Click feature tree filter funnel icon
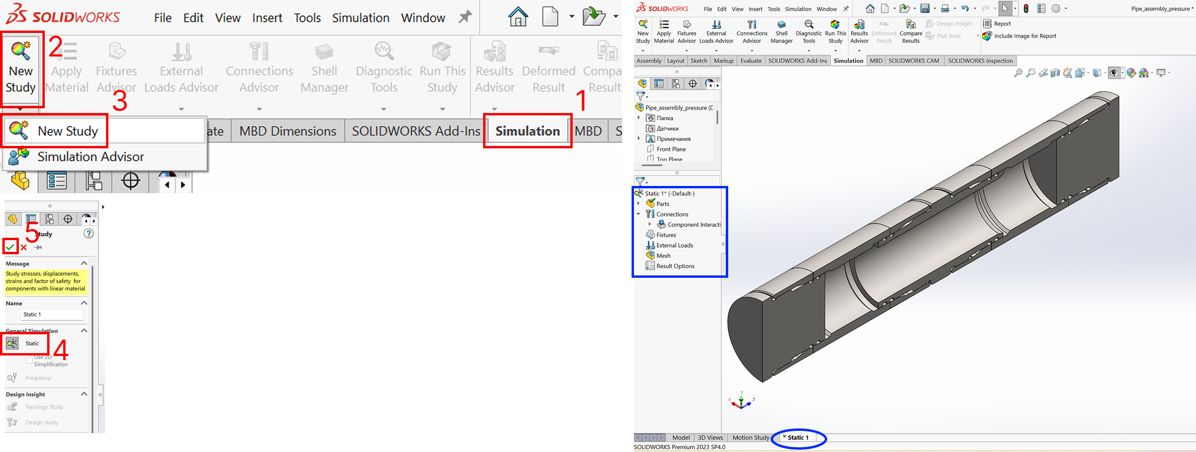 640,96
